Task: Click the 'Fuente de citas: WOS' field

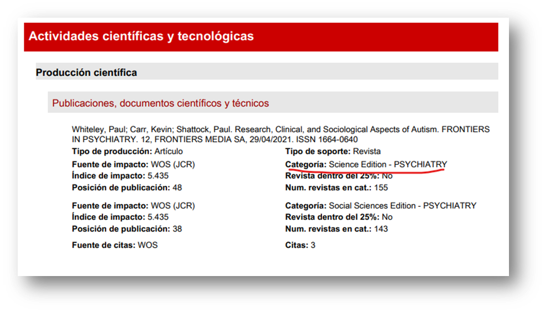Action: coord(114,245)
